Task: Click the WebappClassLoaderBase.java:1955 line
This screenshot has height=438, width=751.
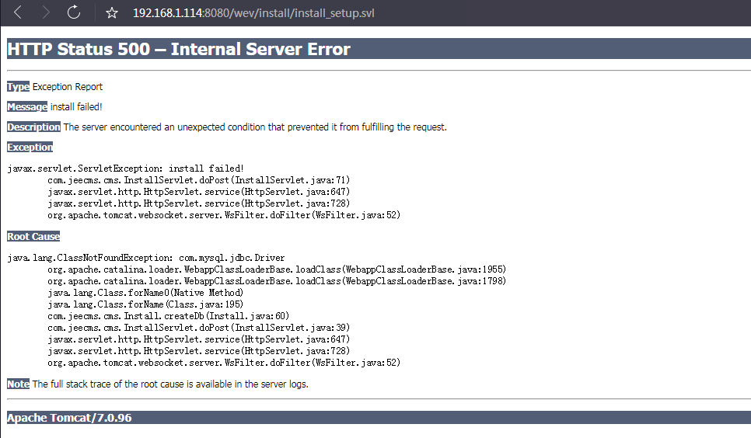Action: (277, 269)
